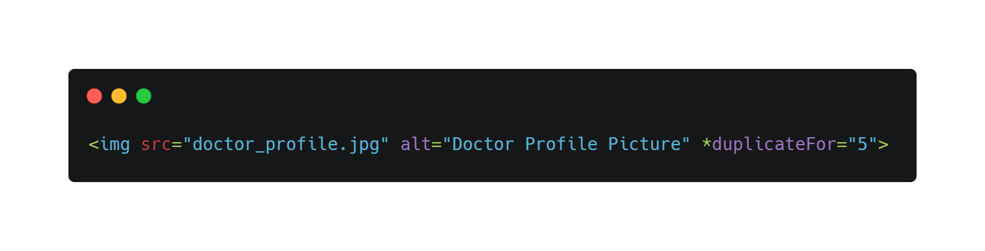Click the closing angle bracket
Screen dimensions: 985x251
(884, 145)
